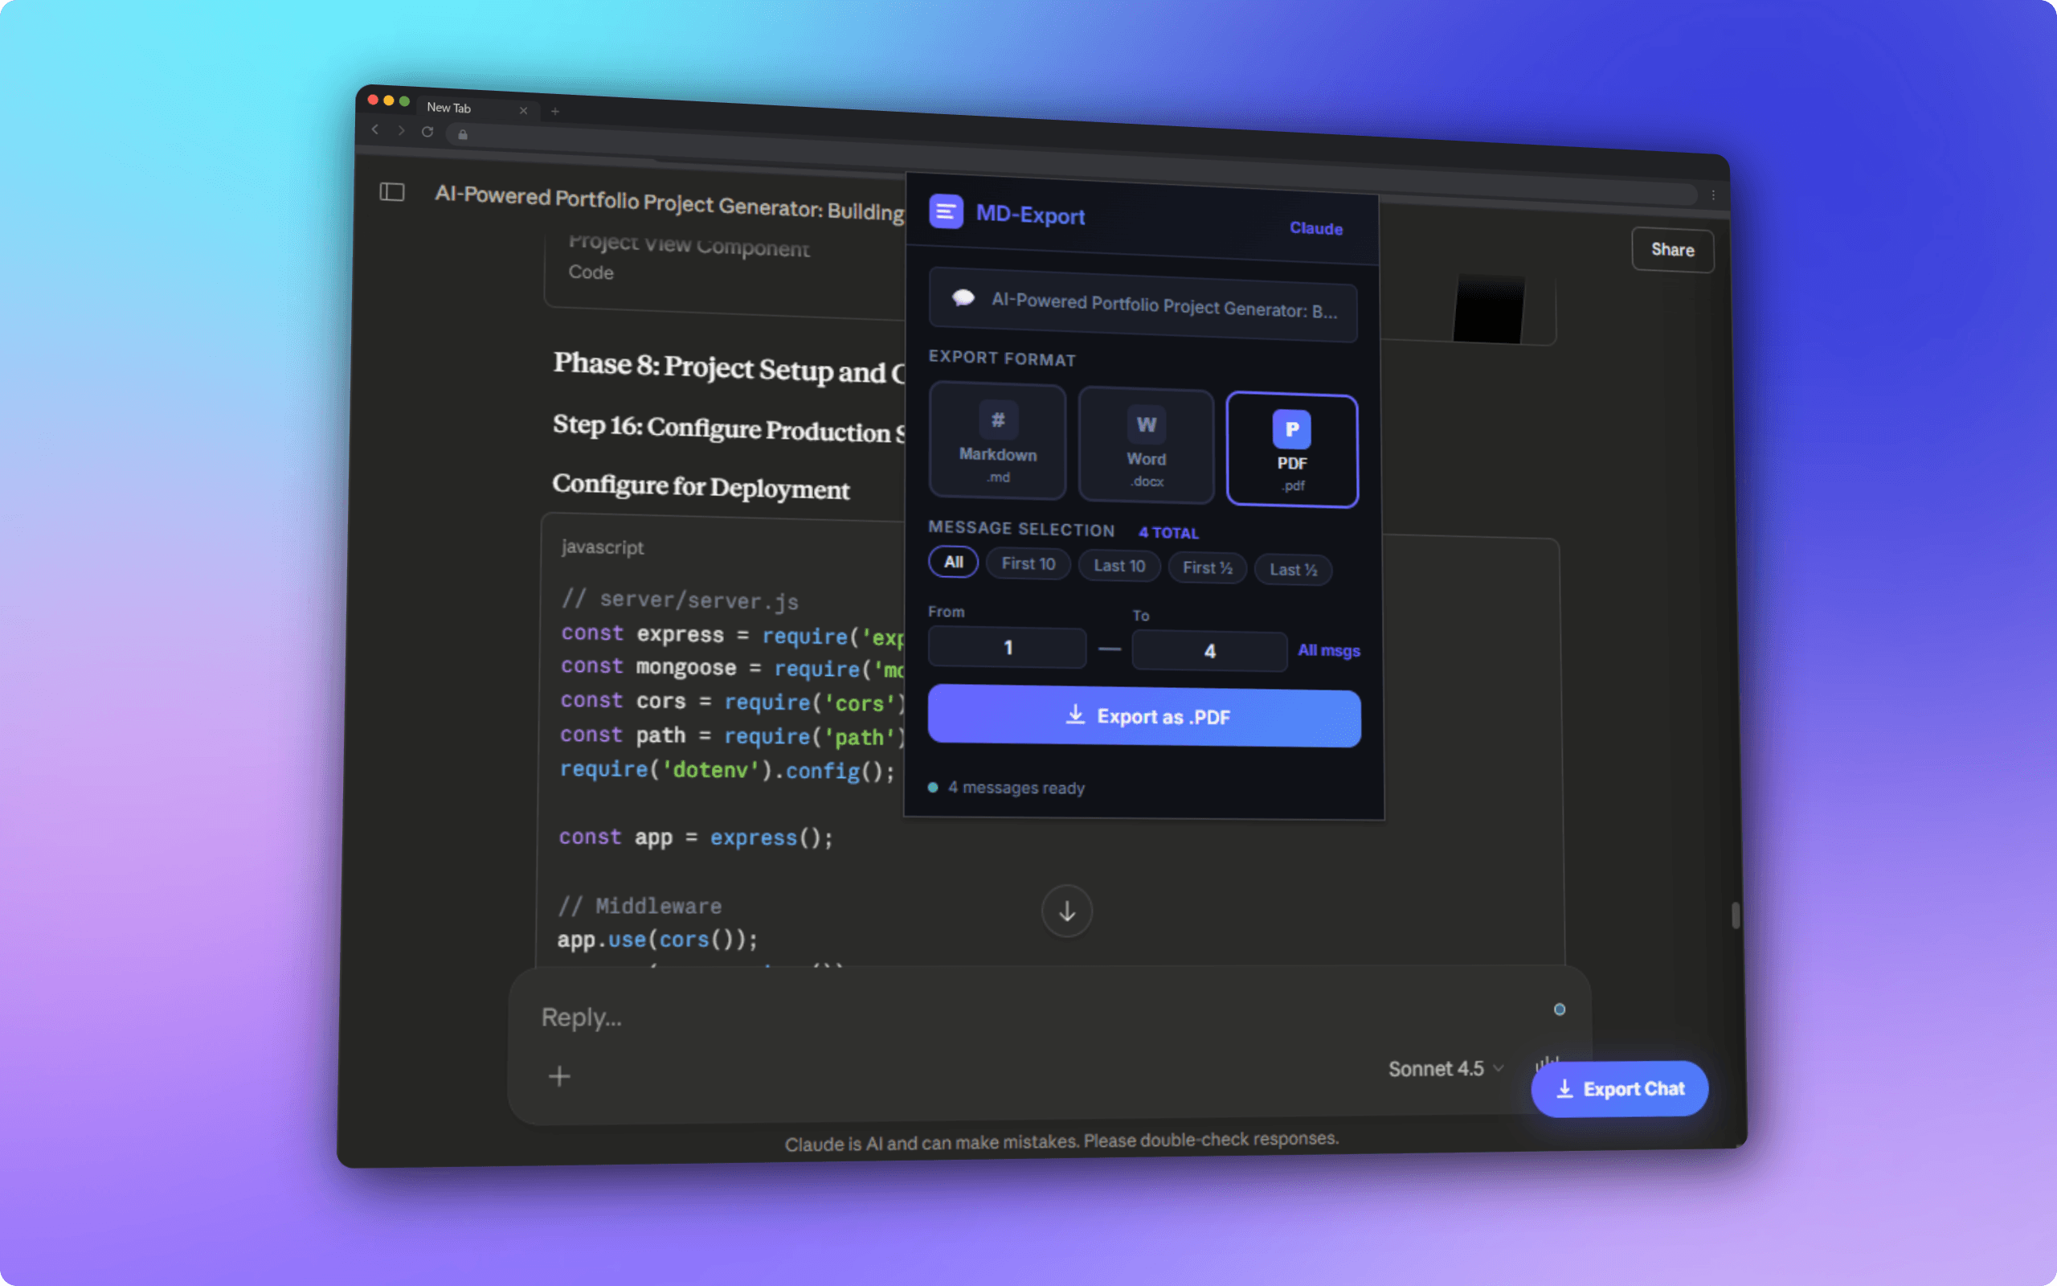Screen dimensions: 2057x1286
Task: Select the Markdown .md export format
Action: (998, 440)
